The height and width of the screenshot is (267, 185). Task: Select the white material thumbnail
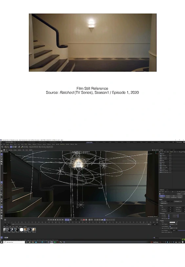click(x=22, y=230)
